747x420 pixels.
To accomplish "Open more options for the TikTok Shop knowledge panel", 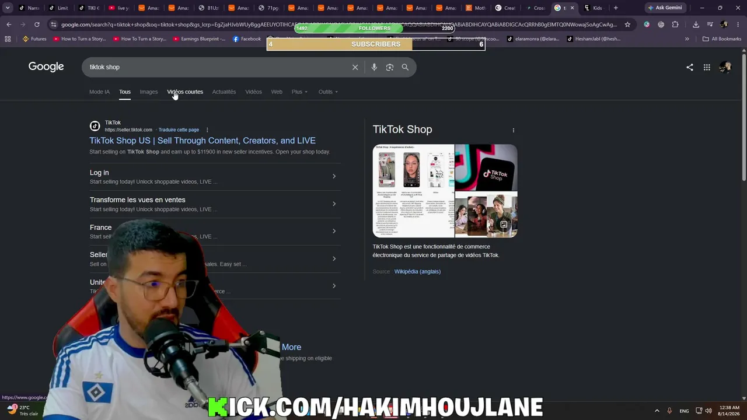I will pyautogui.click(x=514, y=130).
